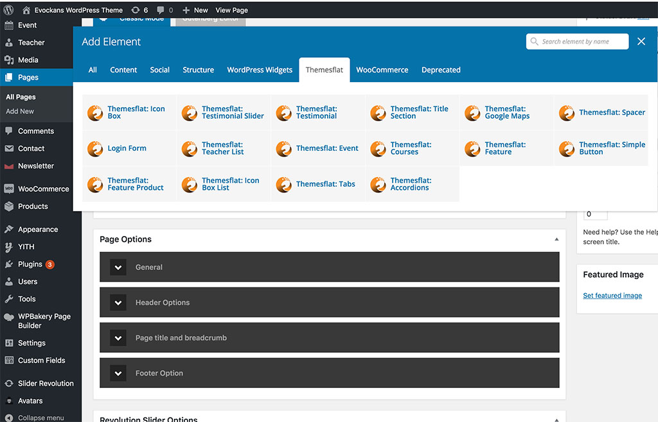Collapse the Page Options panel arrow
Image resolution: width=658 pixels, height=422 pixels.
(x=556, y=239)
